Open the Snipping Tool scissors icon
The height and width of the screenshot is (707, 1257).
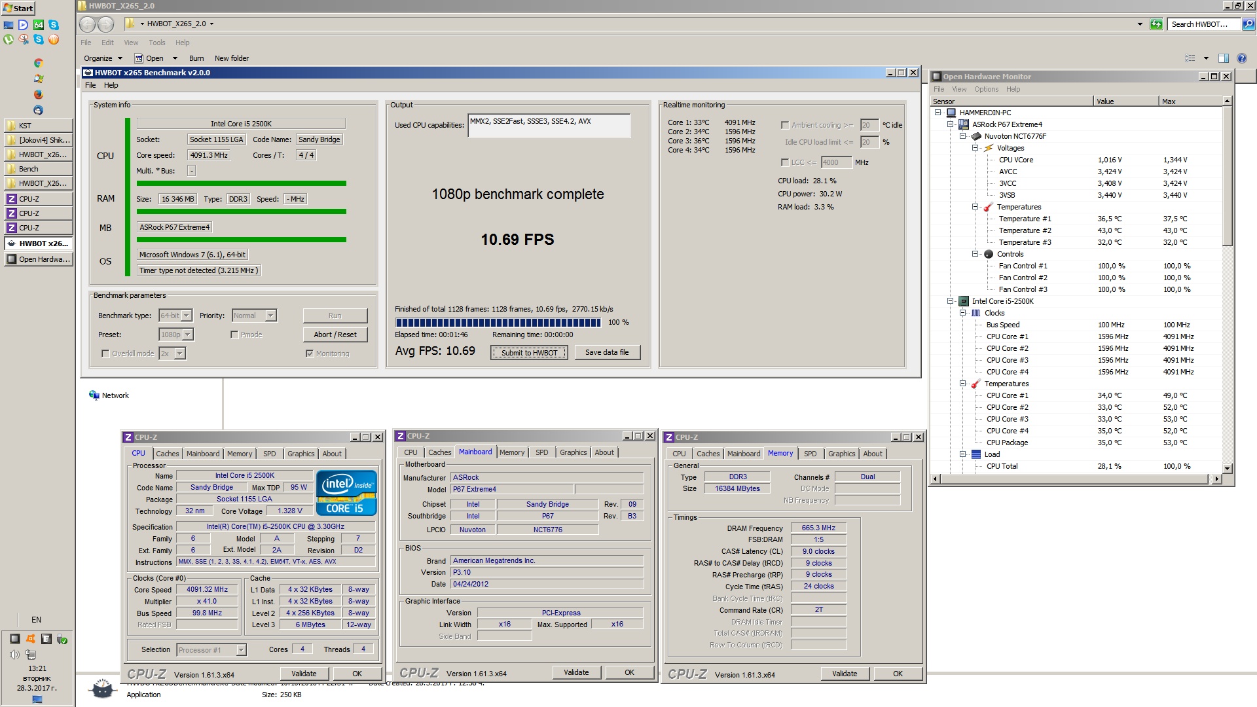24,39
